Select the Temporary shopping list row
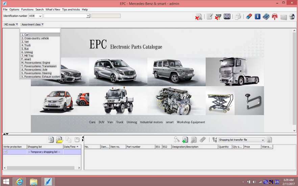The width and height of the screenshot is (298, 186). click(44, 152)
